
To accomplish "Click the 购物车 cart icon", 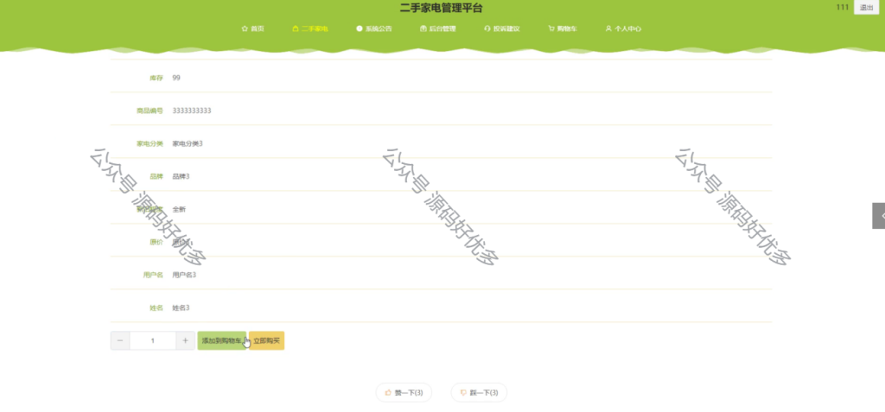I will point(551,29).
